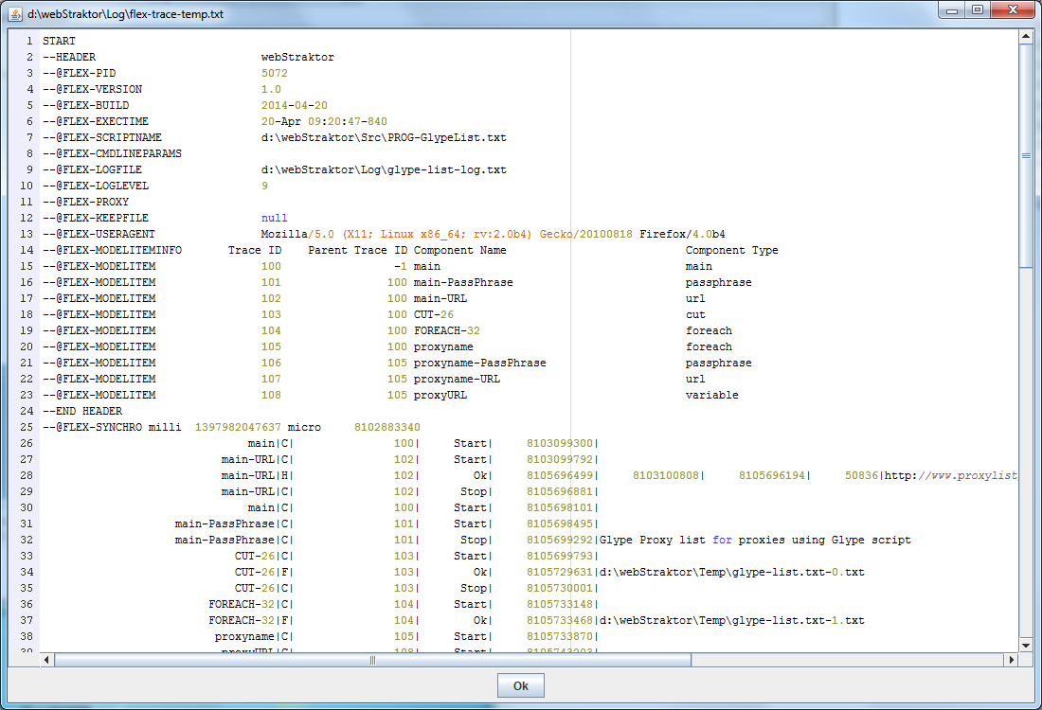Click the Mozilla user agent string
Screen dimensions: 1042x710
[x=493, y=234]
